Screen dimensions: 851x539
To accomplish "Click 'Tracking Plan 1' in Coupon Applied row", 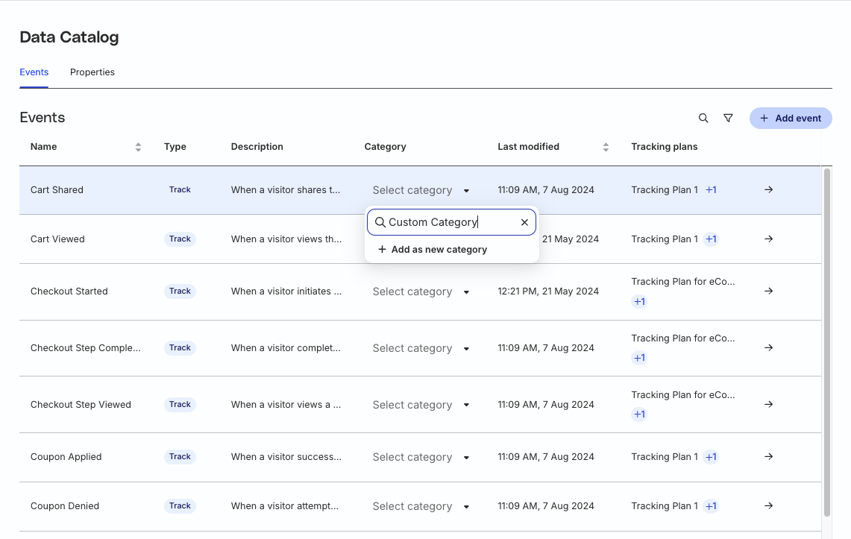I will 665,456.
